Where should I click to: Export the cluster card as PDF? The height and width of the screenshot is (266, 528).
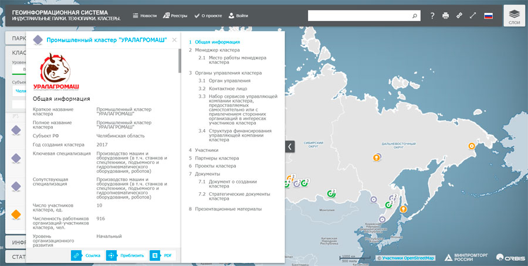click(x=163, y=255)
